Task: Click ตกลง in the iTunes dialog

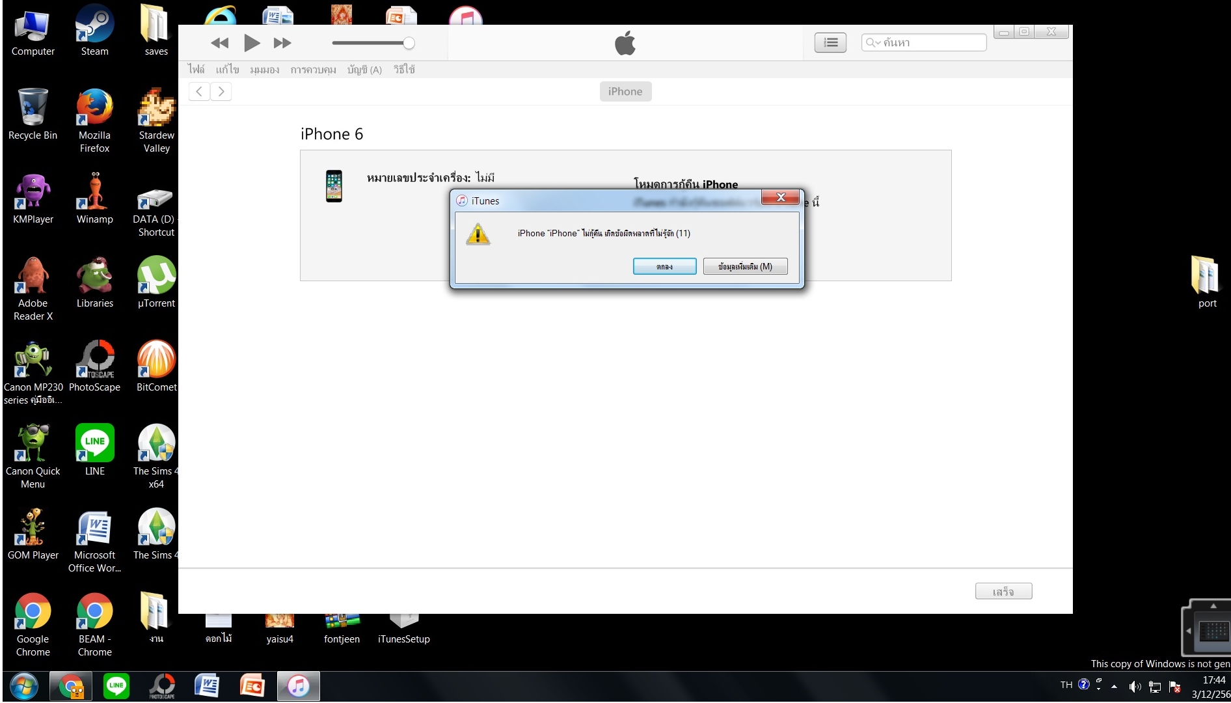Action: pos(664,266)
